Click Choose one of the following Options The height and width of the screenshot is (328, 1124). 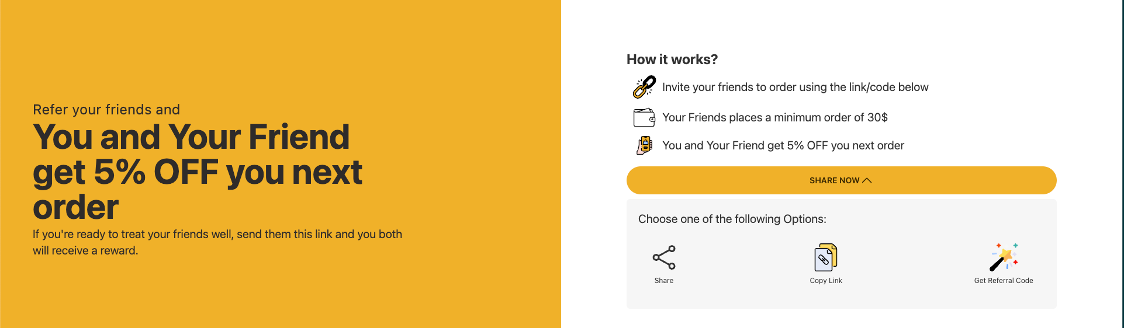[x=732, y=219]
